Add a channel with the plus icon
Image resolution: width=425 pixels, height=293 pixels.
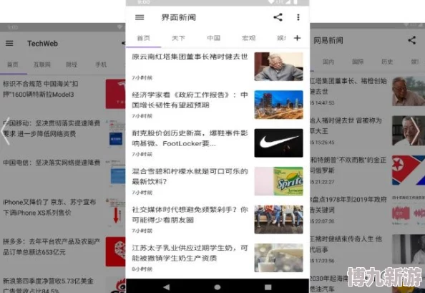(298, 38)
